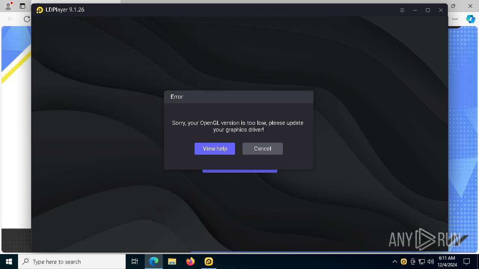479x269 pixels.
Task: Open the clock showing 6:11 AM
Action: 447,262
